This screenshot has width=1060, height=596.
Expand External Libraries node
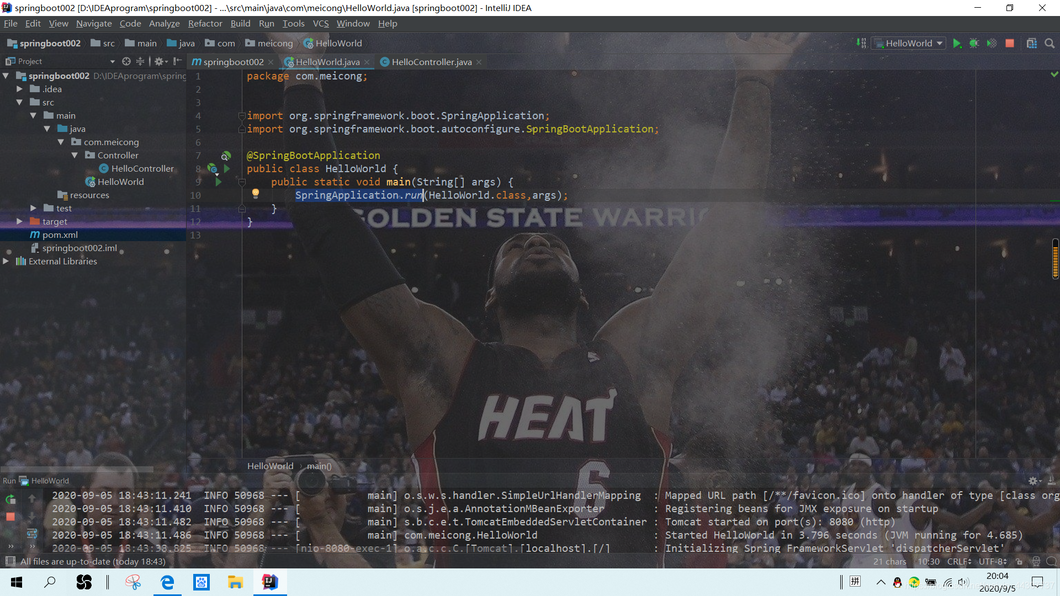[6, 261]
